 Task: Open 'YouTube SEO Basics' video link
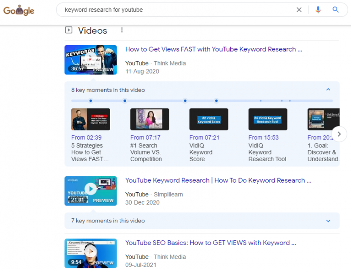[x=211, y=243]
